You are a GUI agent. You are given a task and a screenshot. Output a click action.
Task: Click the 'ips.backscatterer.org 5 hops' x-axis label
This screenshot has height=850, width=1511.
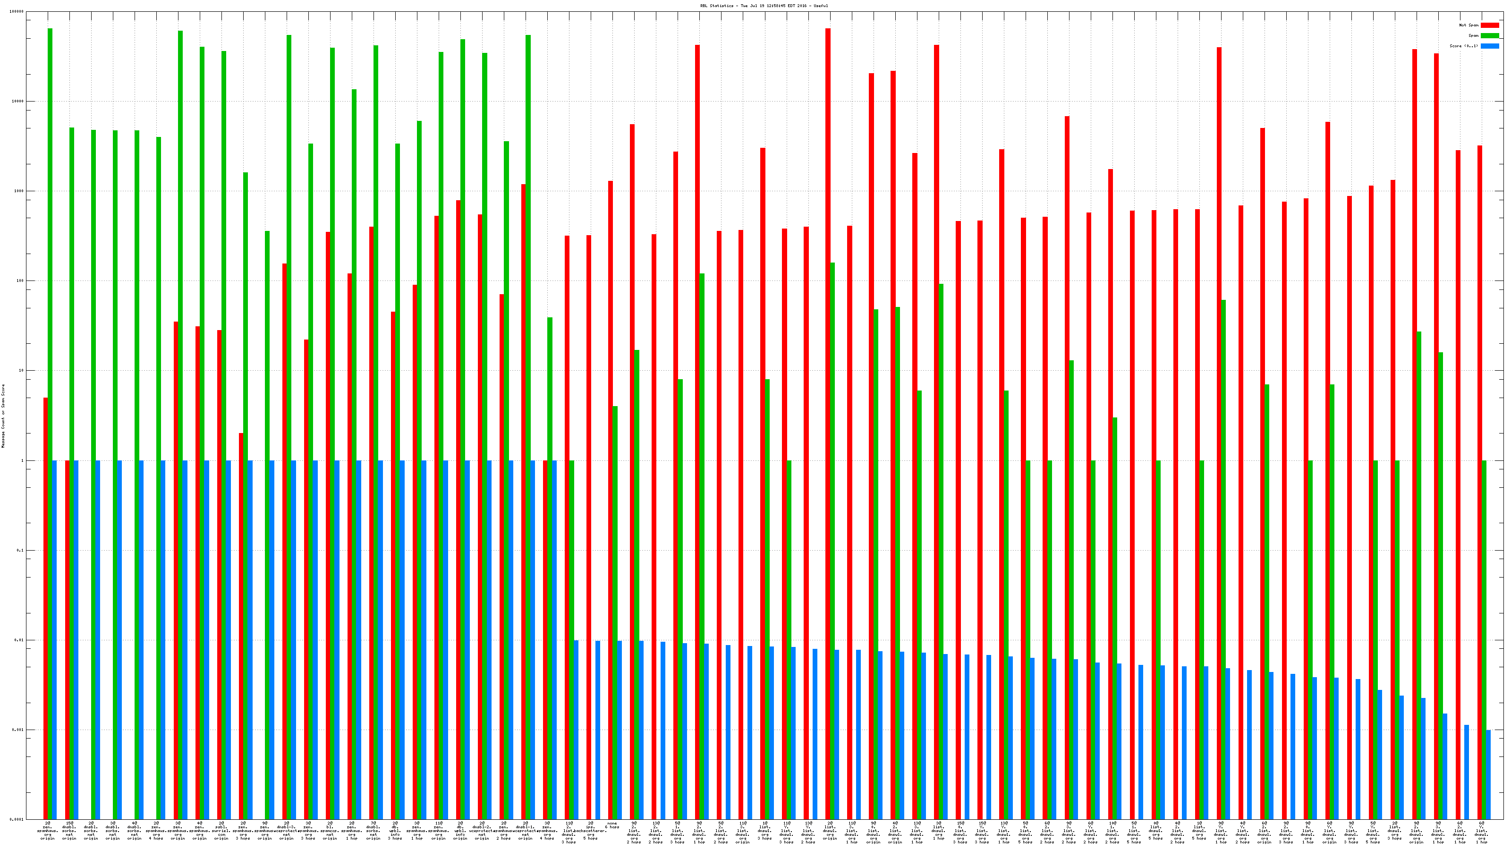(x=591, y=831)
